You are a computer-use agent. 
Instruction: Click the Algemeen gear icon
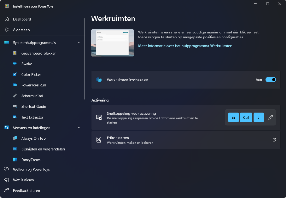pos(7,30)
